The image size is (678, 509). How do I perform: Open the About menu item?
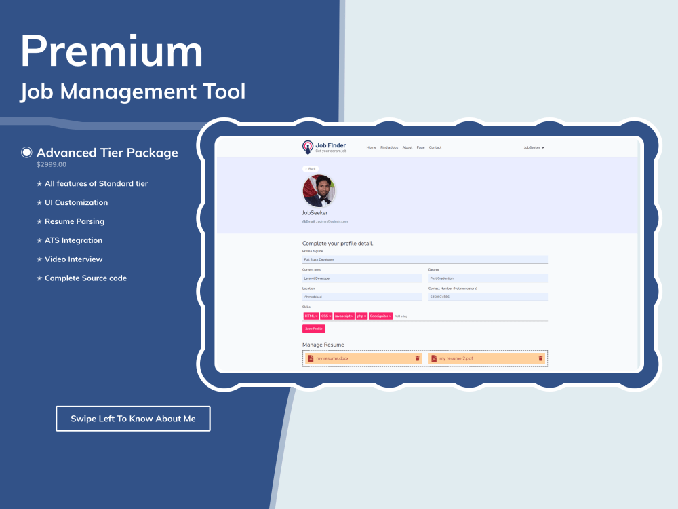407,147
